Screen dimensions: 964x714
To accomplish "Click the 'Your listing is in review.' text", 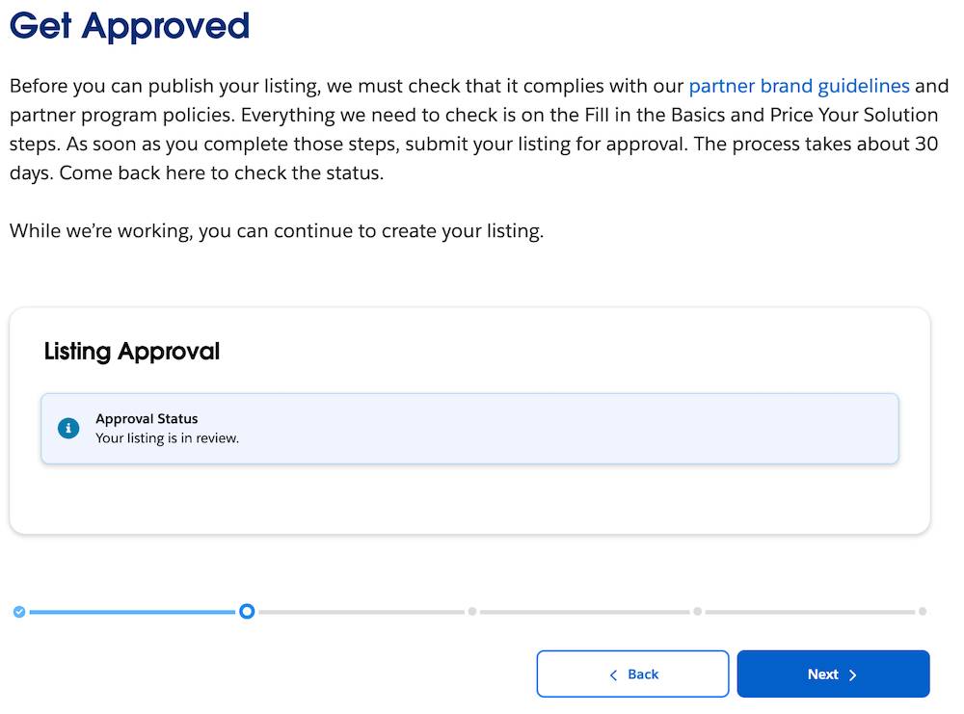I will 167,438.
